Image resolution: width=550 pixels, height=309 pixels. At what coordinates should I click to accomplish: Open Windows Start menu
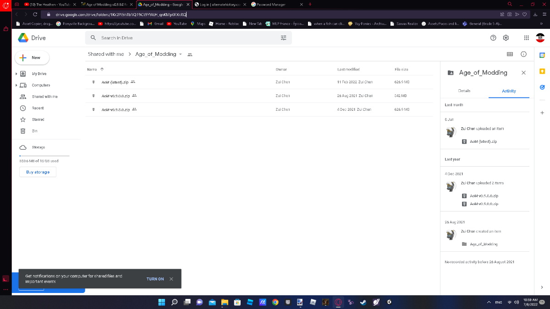(162, 302)
